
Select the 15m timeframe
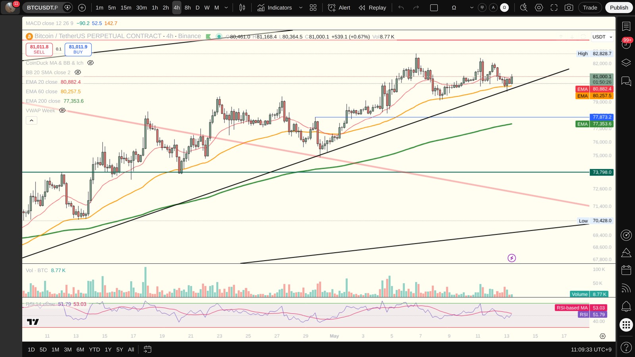[126, 8]
